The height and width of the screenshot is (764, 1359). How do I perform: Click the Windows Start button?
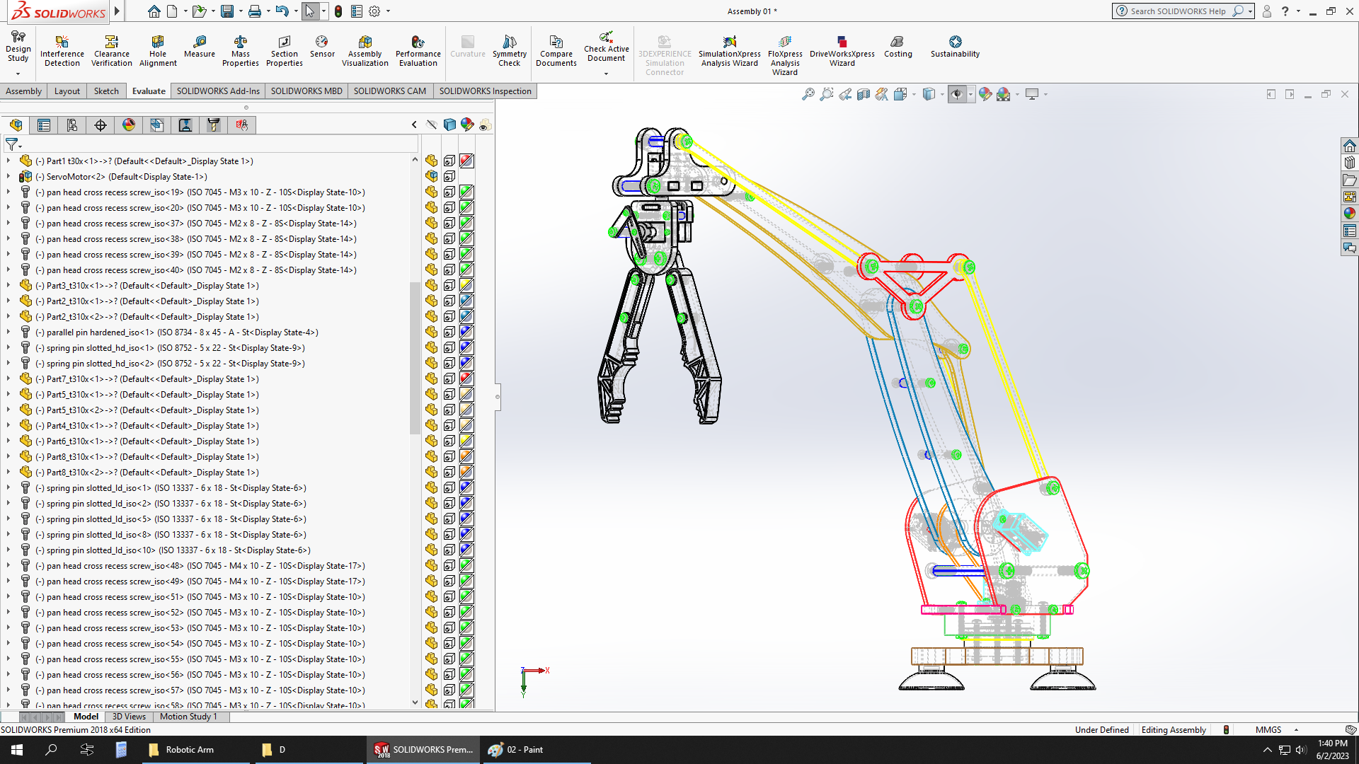pyautogui.click(x=17, y=750)
